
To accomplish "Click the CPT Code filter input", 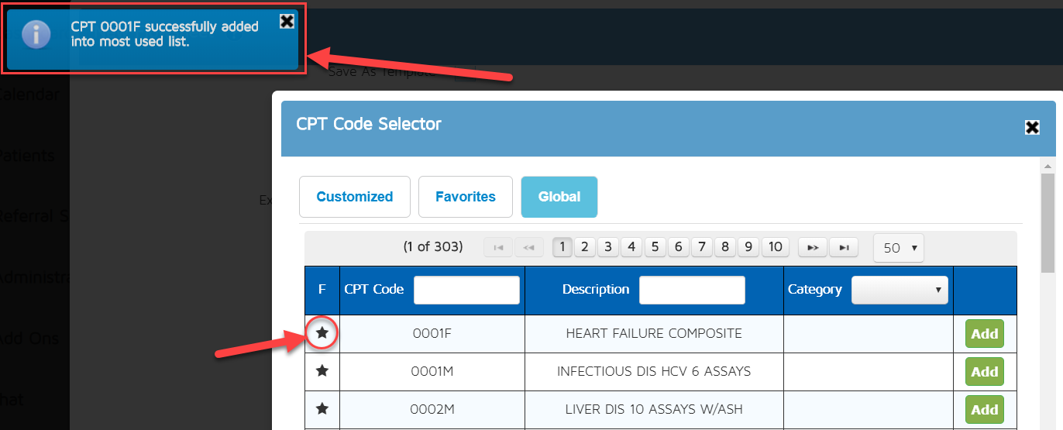I will coord(466,290).
